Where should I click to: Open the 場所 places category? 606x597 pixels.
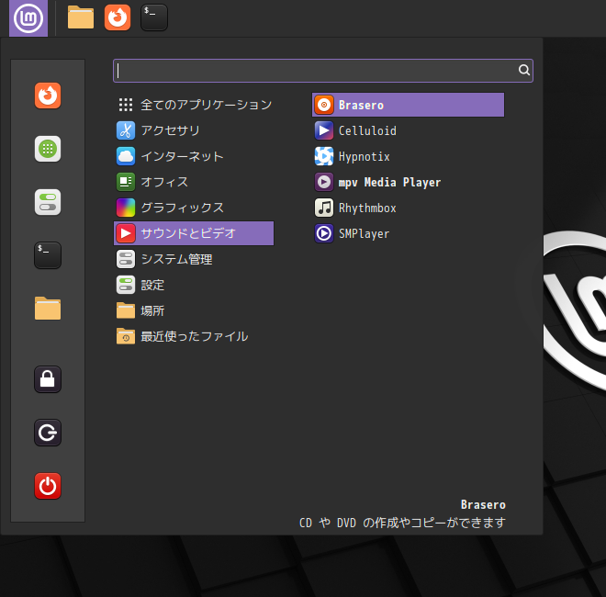coord(195,310)
